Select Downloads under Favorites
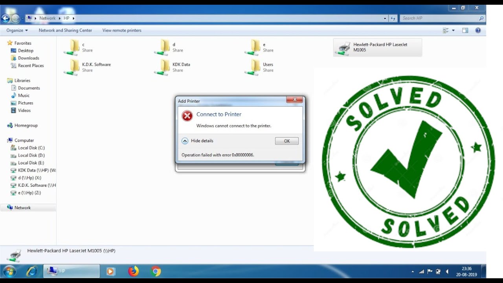The image size is (503, 283). [x=28, y=58]
